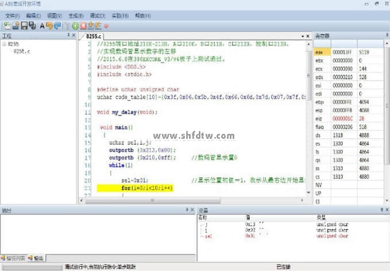Click the undo arrow icon
Screen dimensions: 390x271
[x=49, y=26]
